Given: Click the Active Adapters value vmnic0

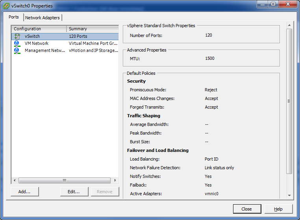Looking at the screenshot, I should click(x=211, y=194).
